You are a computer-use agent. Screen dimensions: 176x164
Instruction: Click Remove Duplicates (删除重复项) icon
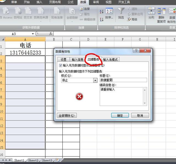click(161, 15)
